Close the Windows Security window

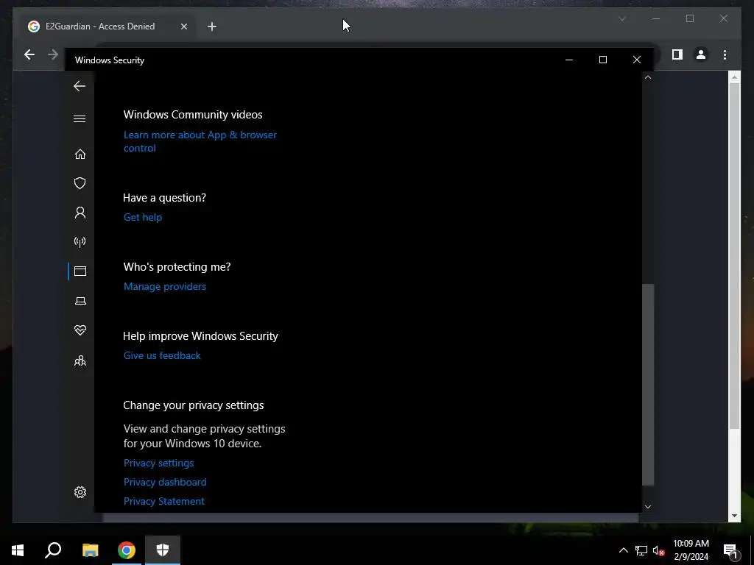637,60
